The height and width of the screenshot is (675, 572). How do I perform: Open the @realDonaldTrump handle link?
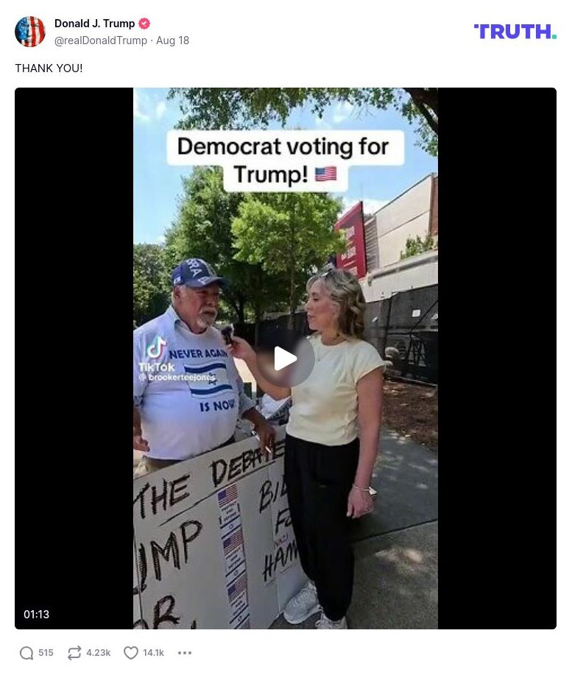coord(101,40)
